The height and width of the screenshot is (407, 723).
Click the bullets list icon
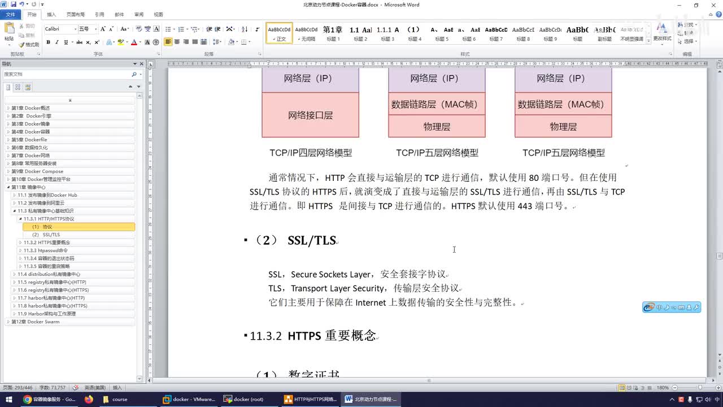(x=169, y=29)
